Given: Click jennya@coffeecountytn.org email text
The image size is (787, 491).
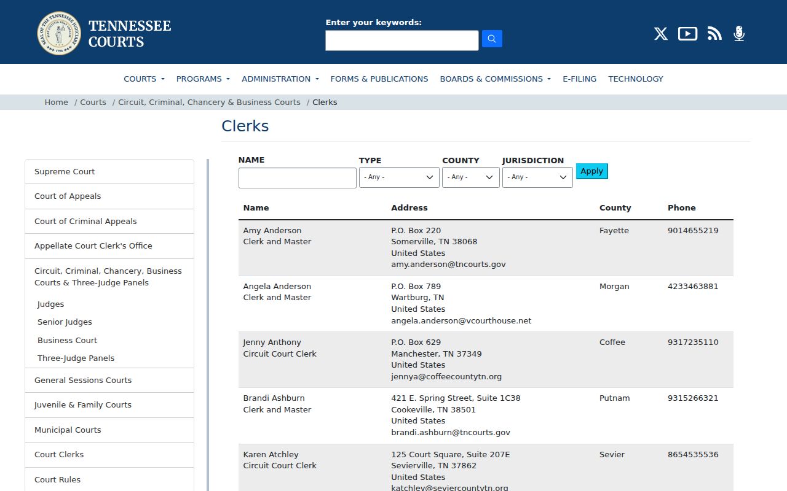Looking at the screenshot, I should (x=446, y=377).
